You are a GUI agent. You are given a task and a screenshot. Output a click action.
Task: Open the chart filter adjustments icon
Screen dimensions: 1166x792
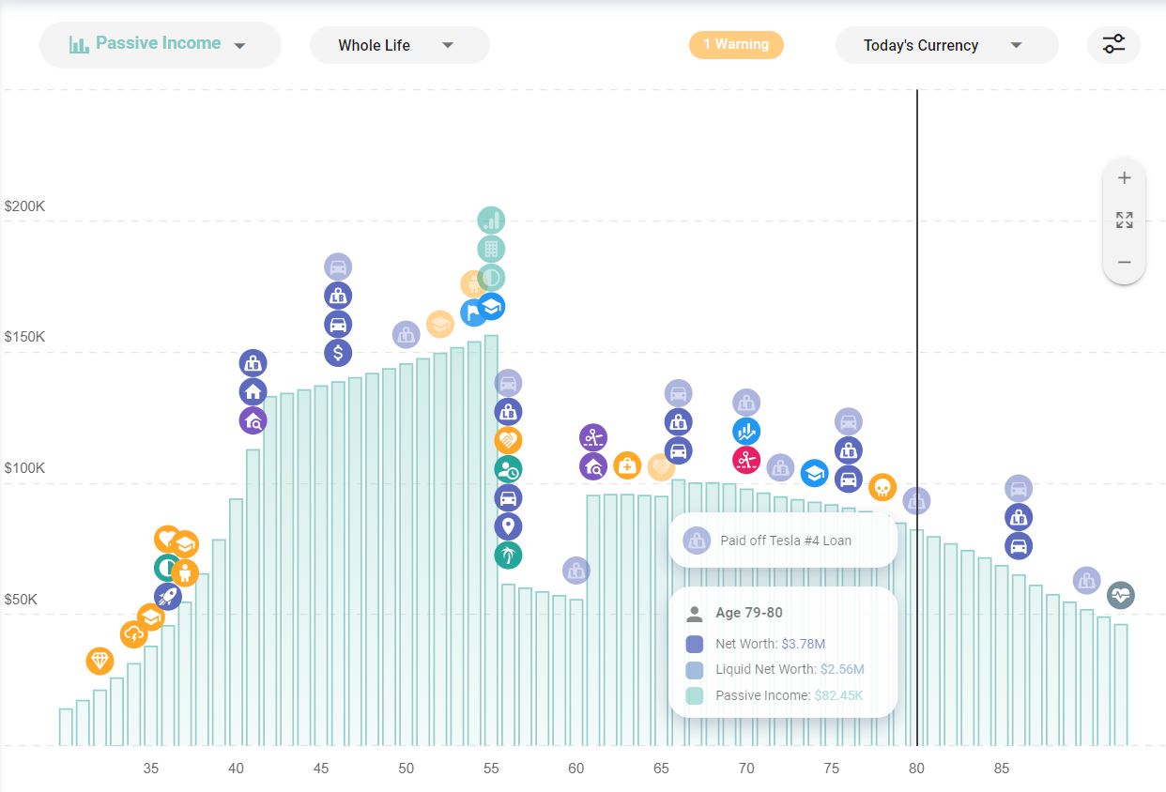pos(1113,44)
